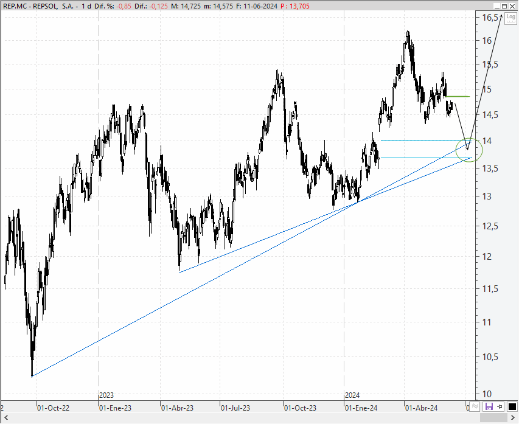This screenshot has height=424, width=519.
Task: Expand the double-chevron collapse button
Action: [475, 406]
